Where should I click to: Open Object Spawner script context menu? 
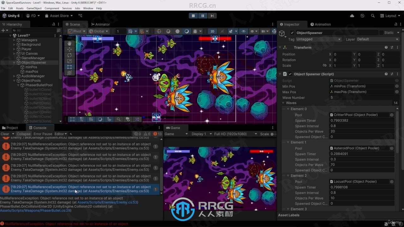click(x=397, y=74)
